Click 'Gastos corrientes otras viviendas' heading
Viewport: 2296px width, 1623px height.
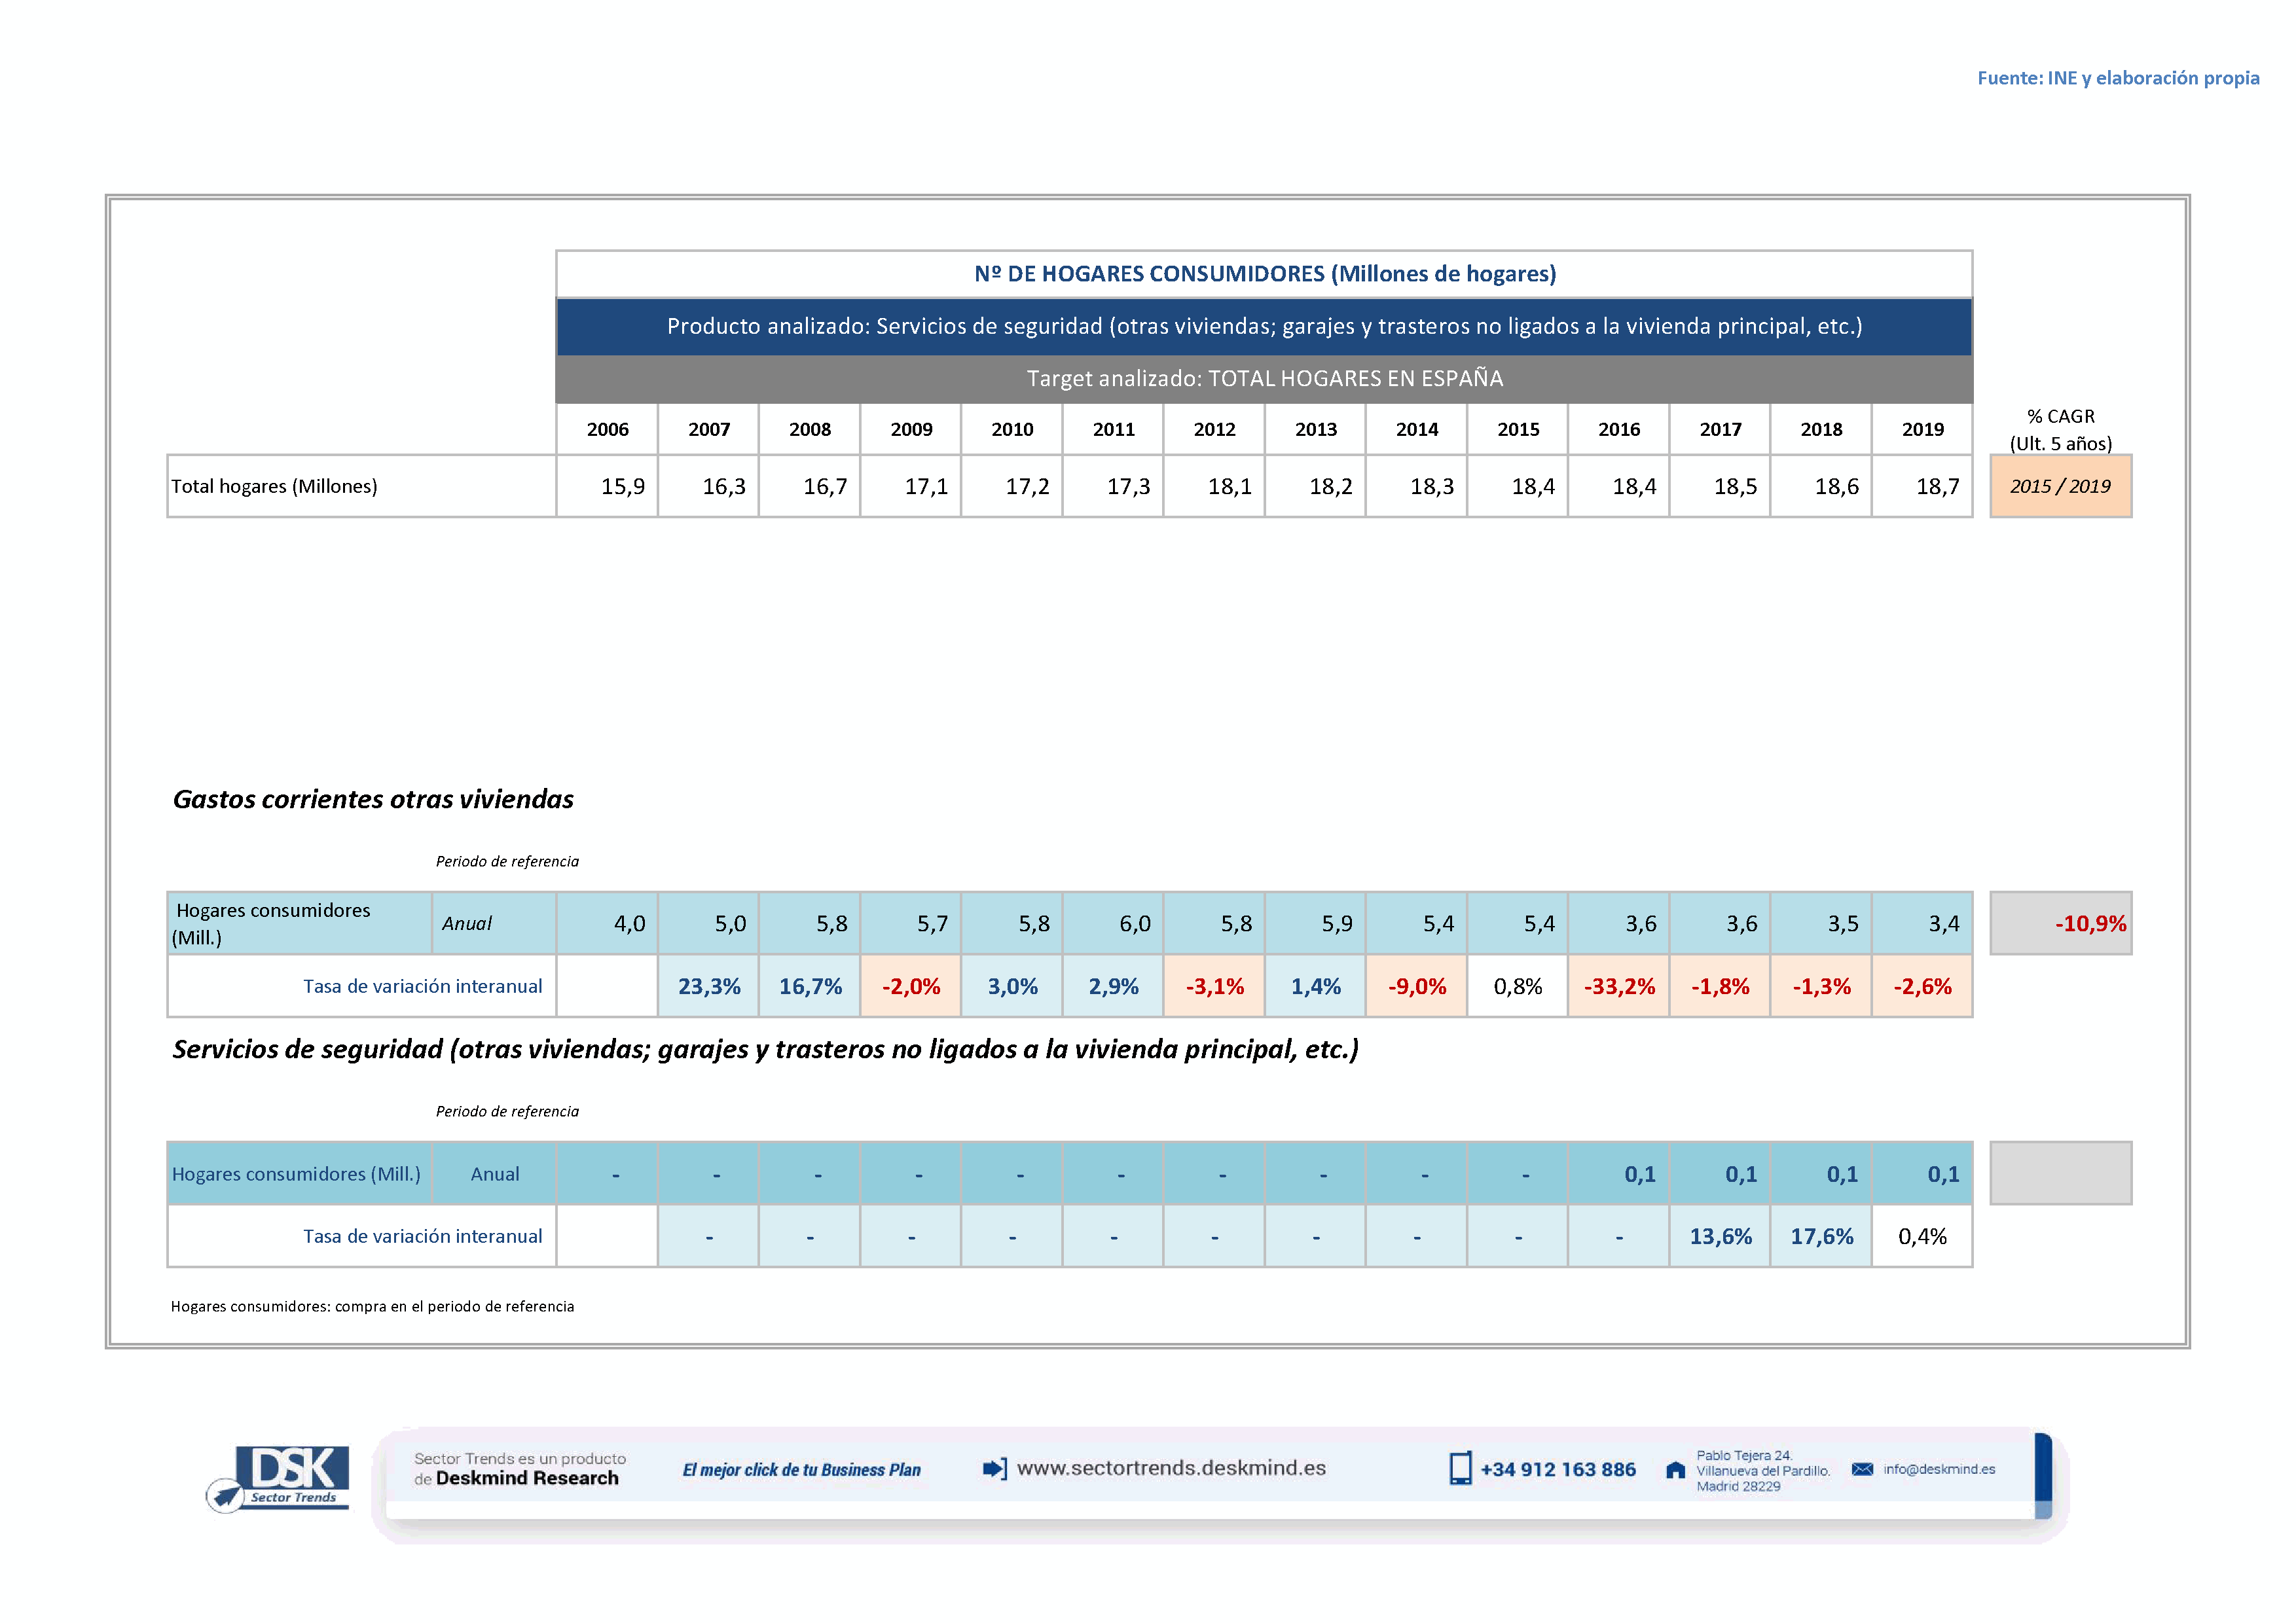click(373, 800)
